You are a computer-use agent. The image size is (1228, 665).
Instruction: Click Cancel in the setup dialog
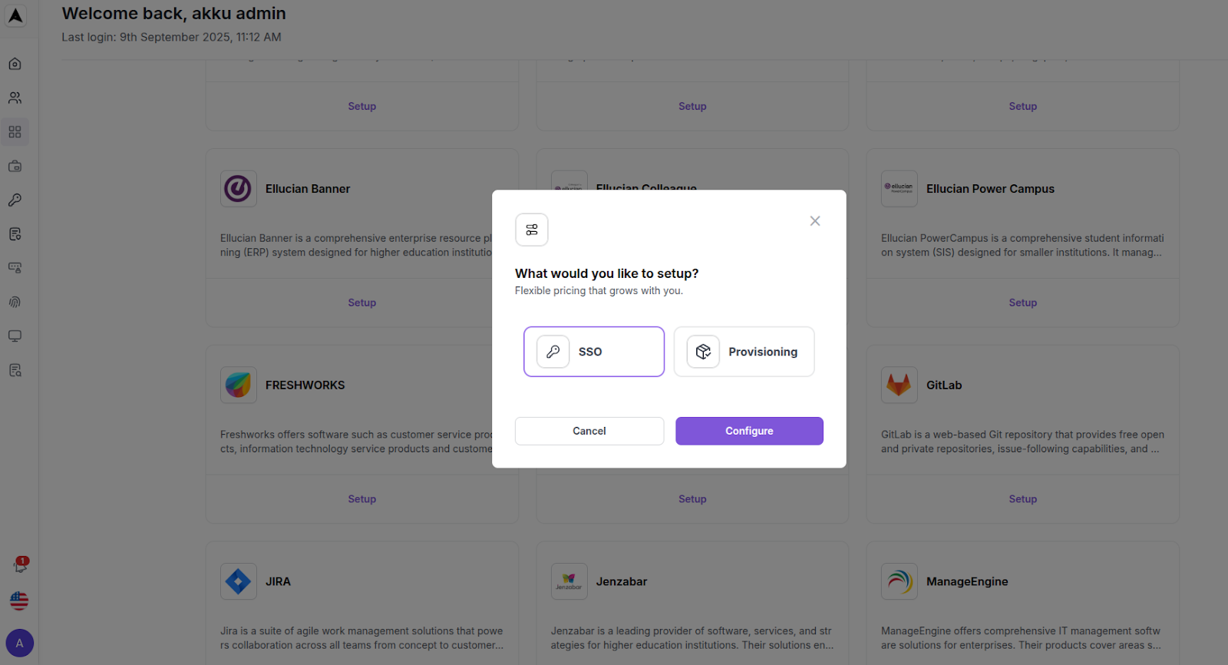click(x=589, y=431)
